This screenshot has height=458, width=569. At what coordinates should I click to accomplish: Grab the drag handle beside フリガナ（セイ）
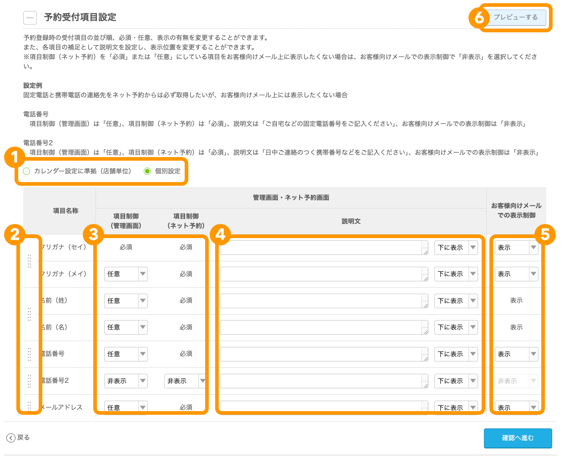[30, 262]
